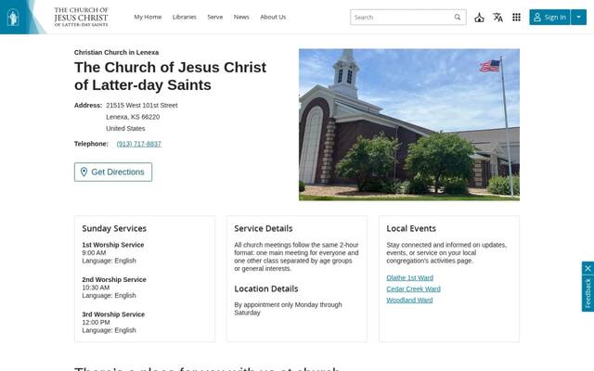Click the '1st Worship Service' heading
594x371 pixels.
click(x=113, y=245)
